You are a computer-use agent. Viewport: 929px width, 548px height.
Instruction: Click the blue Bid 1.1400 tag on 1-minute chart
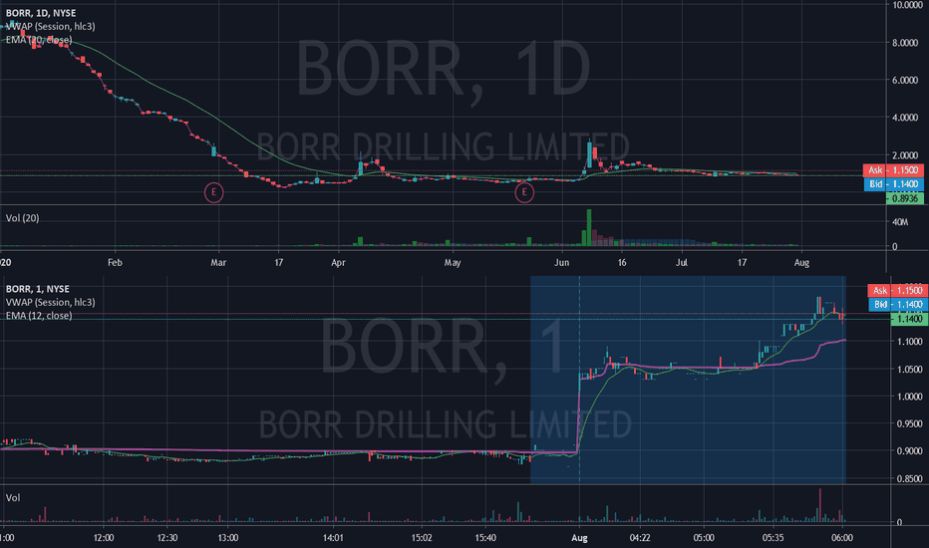point(897,305)
